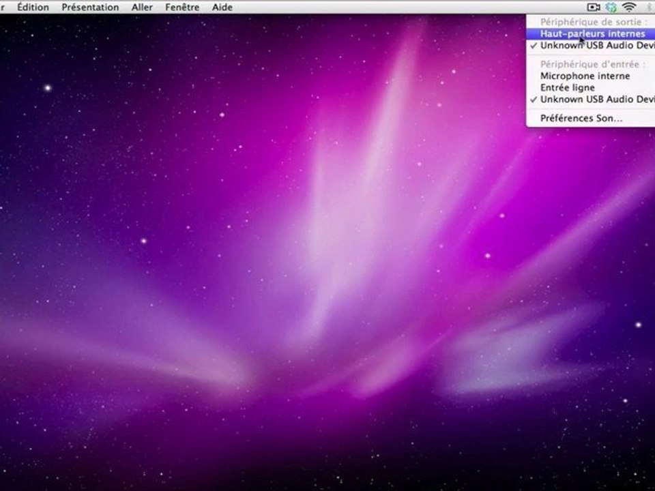Open the Fenêtre menu
Viewport: 655px width, 491px height.
(182, 7)
